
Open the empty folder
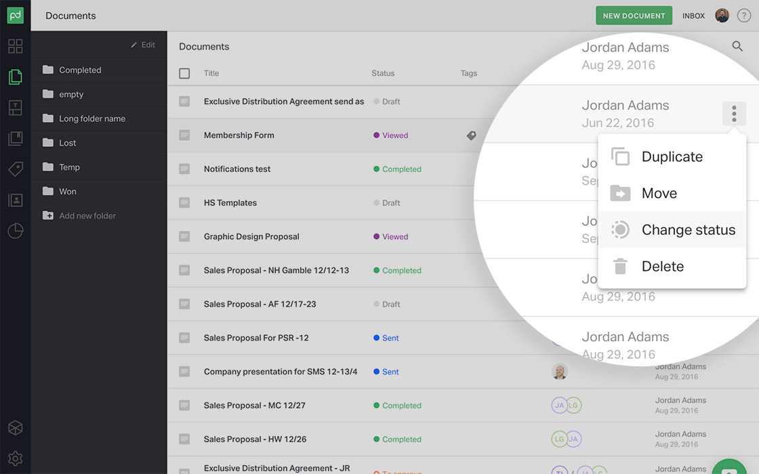99,94
